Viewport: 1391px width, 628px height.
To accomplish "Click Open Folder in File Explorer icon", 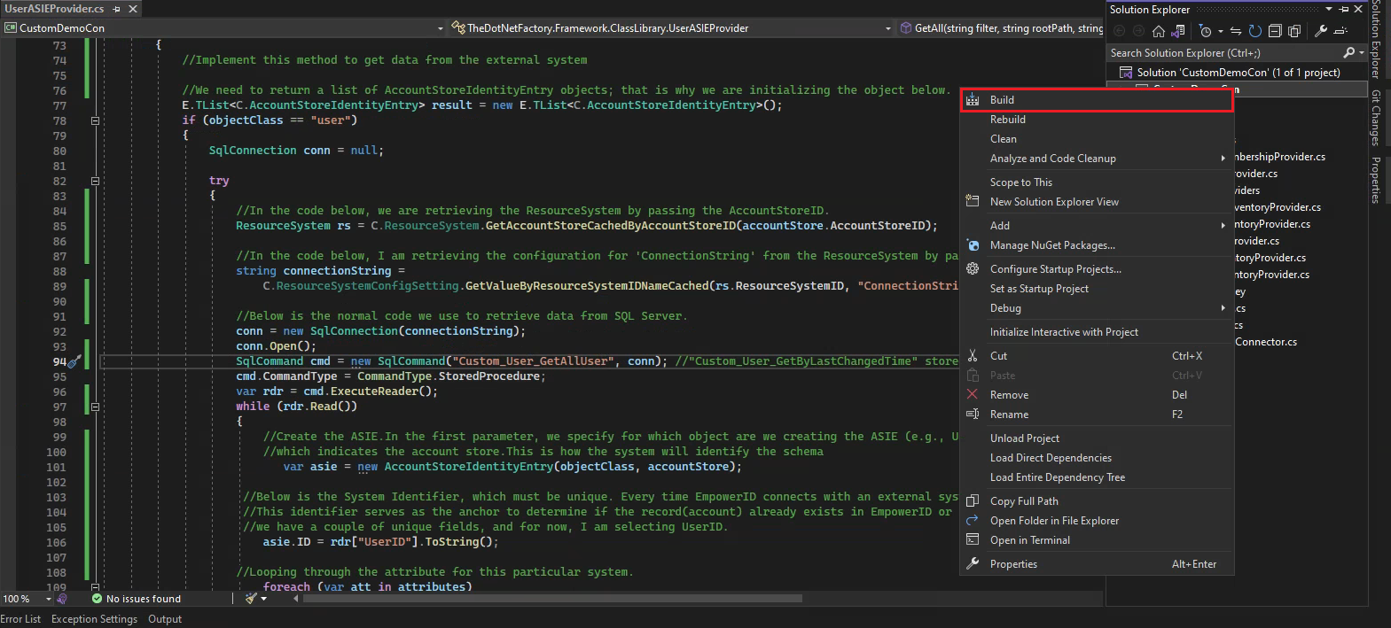I will 973,520.
